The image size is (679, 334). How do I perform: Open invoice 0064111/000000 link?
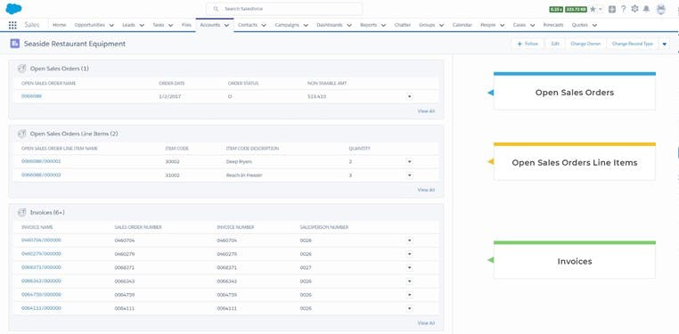[41, 308]
